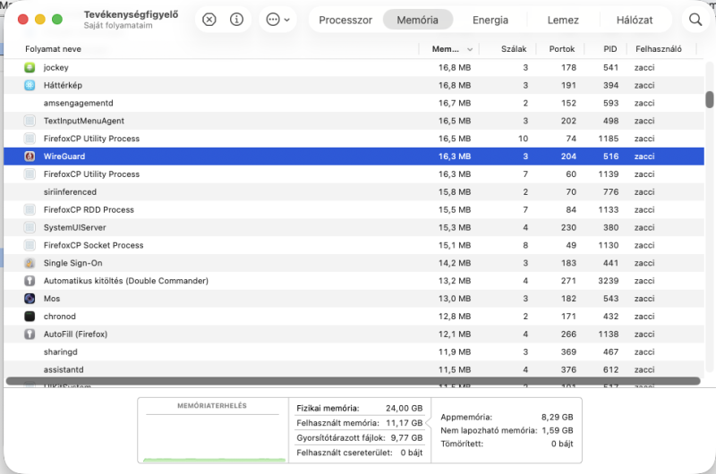Select the Hálózat tab
The image size is (716, 474).
(634, 20)
